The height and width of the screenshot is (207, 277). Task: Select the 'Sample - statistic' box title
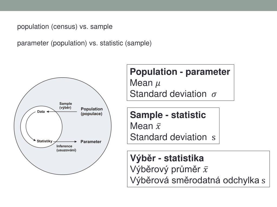168,115
